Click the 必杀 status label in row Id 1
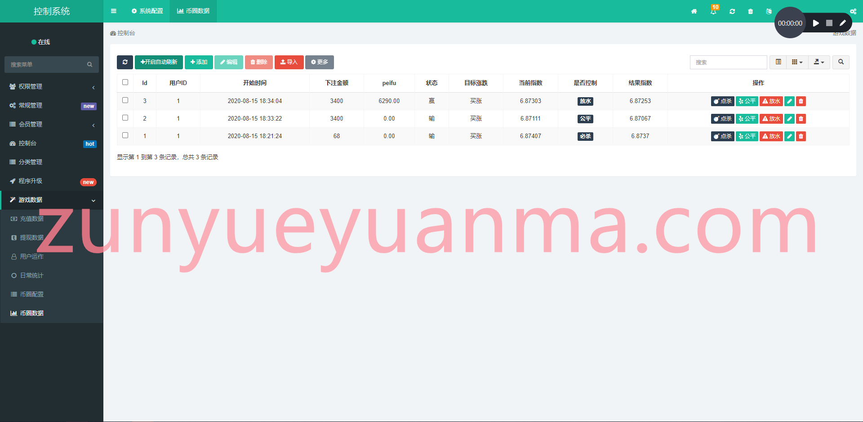 coord(585,136)
